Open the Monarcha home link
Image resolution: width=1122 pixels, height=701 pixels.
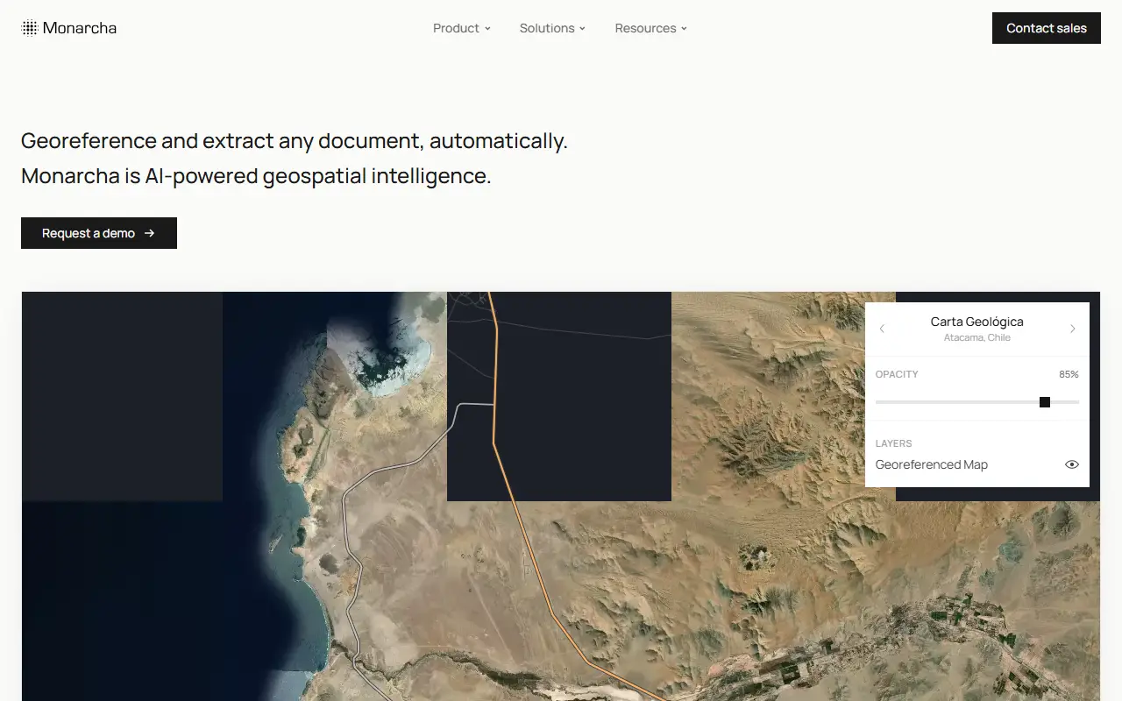(69, 28)
